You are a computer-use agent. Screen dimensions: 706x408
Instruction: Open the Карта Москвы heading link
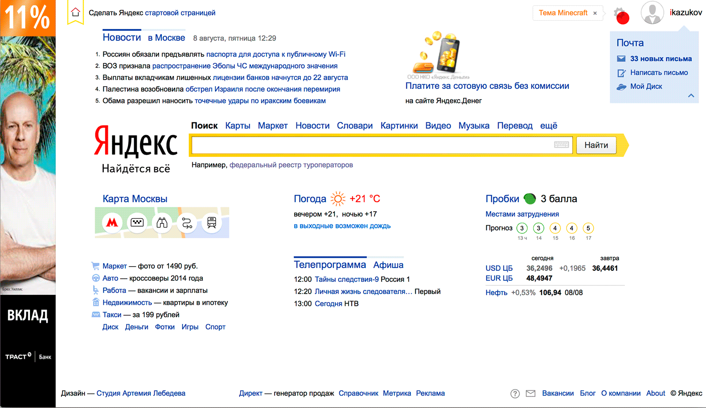pyautogui.click(x=135, y=199)
